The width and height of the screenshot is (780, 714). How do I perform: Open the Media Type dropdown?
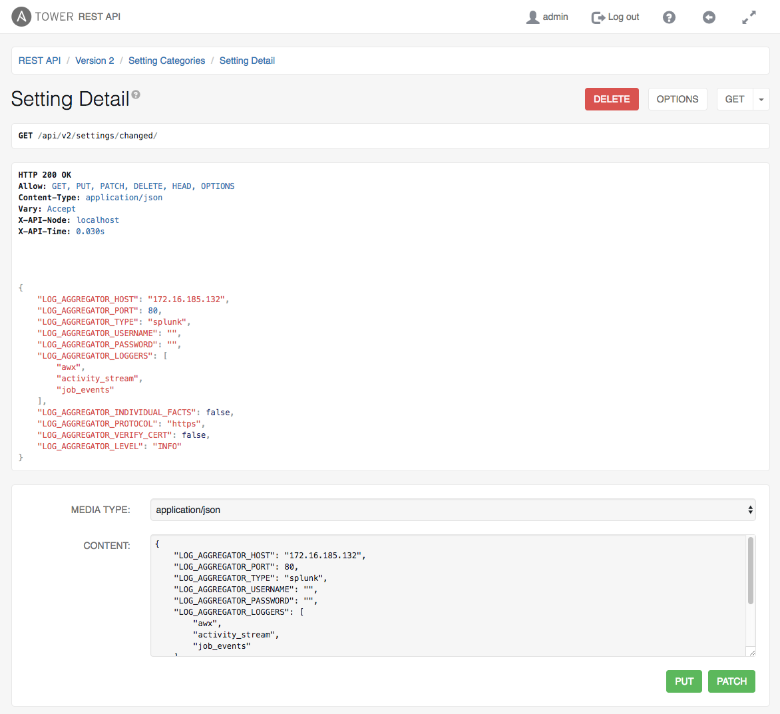pos(453,510)
